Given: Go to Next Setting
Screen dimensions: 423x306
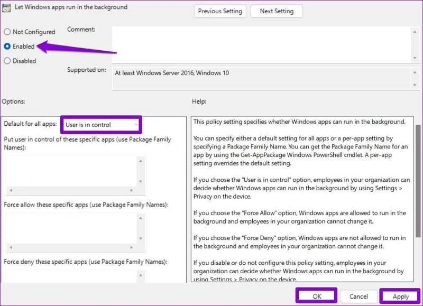Looking at the screenshot, I should 277,11.
